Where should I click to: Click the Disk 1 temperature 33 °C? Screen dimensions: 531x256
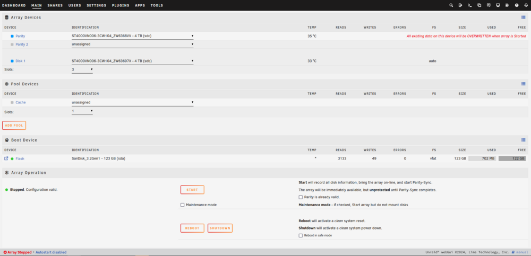(x=312, y=61)
